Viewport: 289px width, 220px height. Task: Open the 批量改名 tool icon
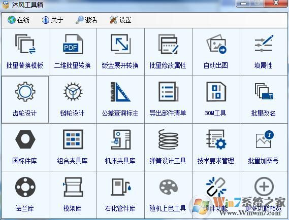coord(264,91)
